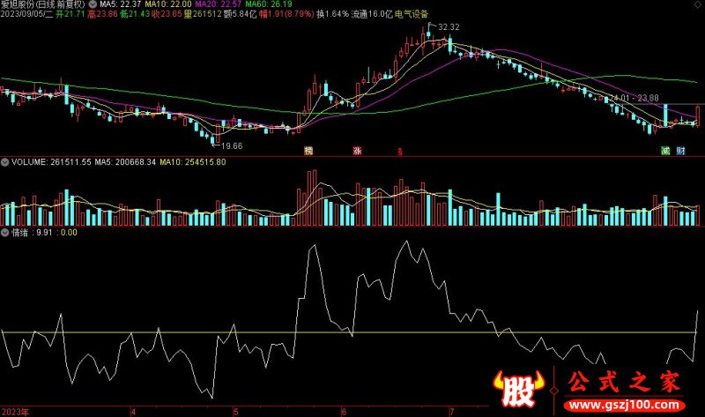Click the low price 低21.43

pos(135,14)
